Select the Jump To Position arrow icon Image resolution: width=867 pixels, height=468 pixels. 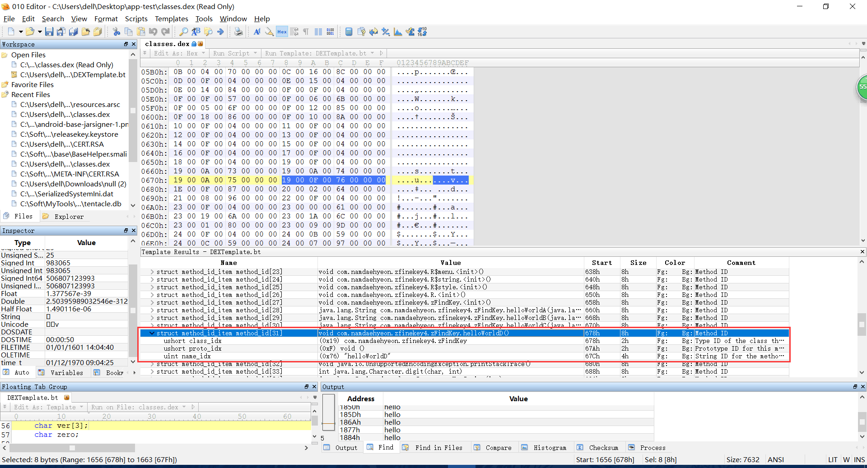[x=220, y=32]
